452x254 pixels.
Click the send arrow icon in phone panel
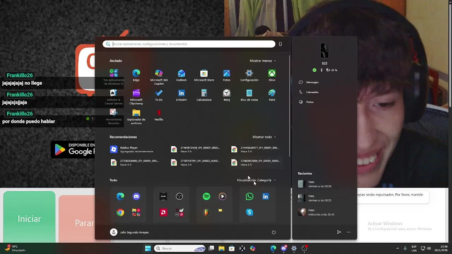coord(339,232)
